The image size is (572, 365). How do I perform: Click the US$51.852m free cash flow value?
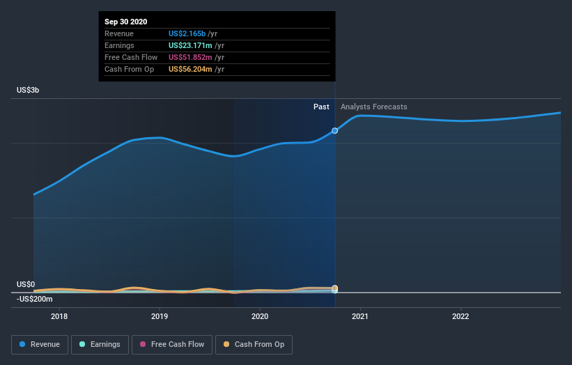pyautogui.click(x=190, y=57)
